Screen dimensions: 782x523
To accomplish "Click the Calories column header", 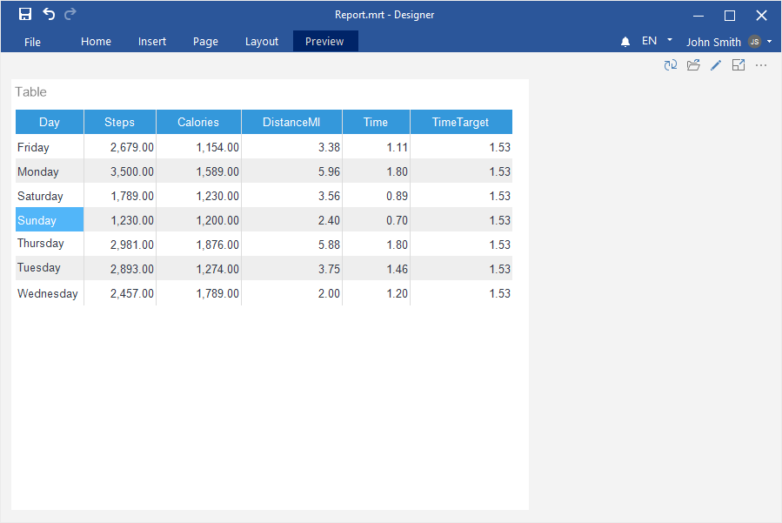I will pos(198,122).
